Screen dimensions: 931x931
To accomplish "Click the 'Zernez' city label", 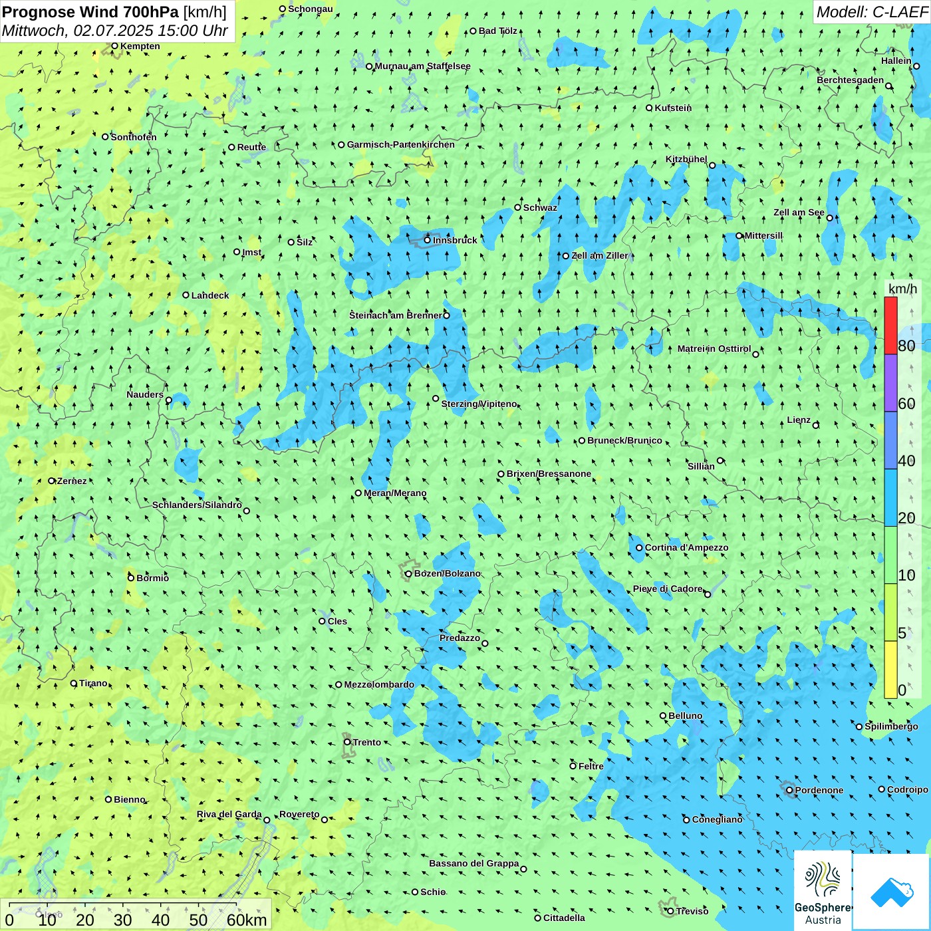I will pos(72,481).
